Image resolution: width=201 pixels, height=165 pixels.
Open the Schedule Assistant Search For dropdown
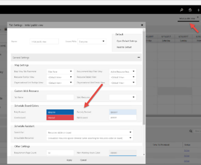tap(90, 133)
